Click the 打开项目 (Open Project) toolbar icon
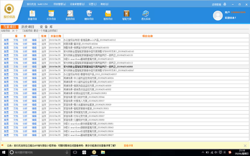The image size is (250, 156). [x=51, y=15]
